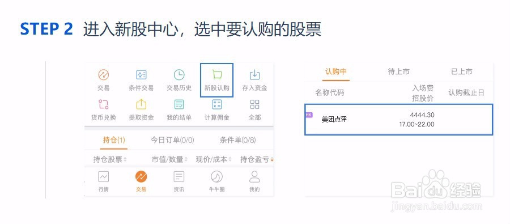Open 交易历史 clock icon
Image resolution: width=510 pixels, height=224 pixels.
179,75
